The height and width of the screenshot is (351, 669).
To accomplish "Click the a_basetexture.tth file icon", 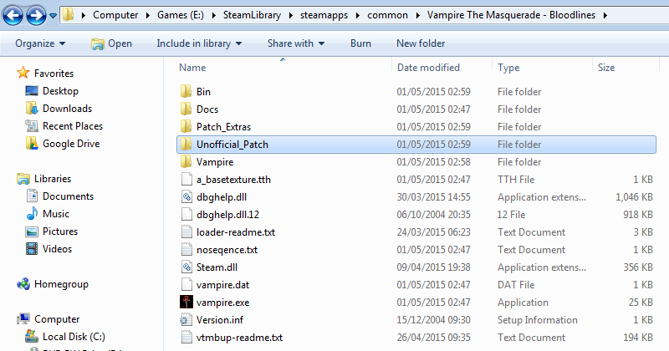I will (x=186, y=179).
